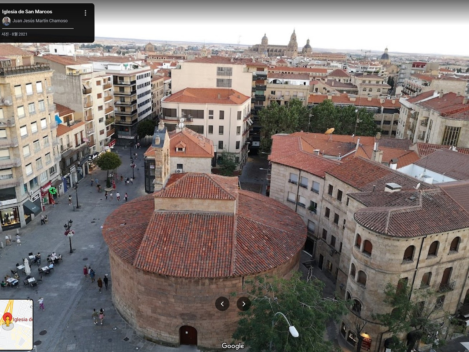
Task: Click Juan Jesús Martín Chamoso's profile avatar
Action: click(x=7, y=21)
